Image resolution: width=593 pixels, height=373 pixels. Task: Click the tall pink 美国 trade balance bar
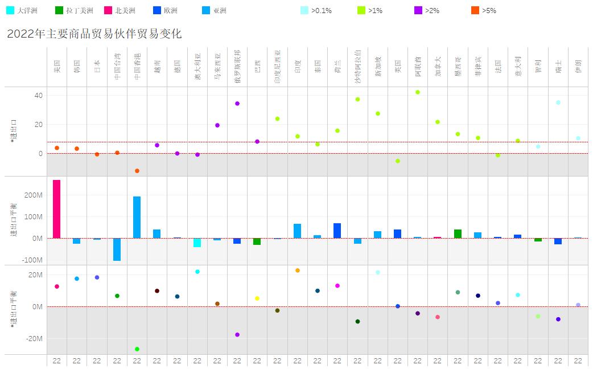[57, 209]
